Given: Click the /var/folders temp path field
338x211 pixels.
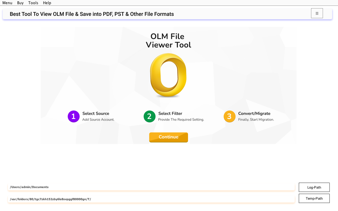Looking at the screenshot, I should click(x=151, y=199).
